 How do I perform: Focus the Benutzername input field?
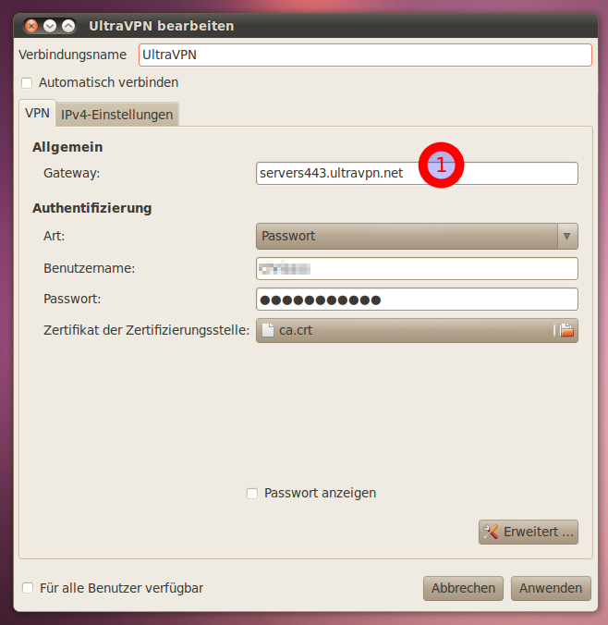tap(416, 269)
